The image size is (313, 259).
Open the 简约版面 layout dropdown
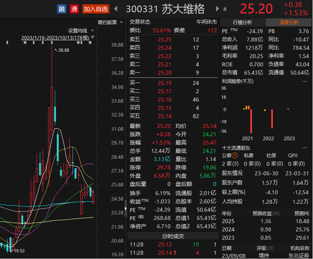point(110,22)
